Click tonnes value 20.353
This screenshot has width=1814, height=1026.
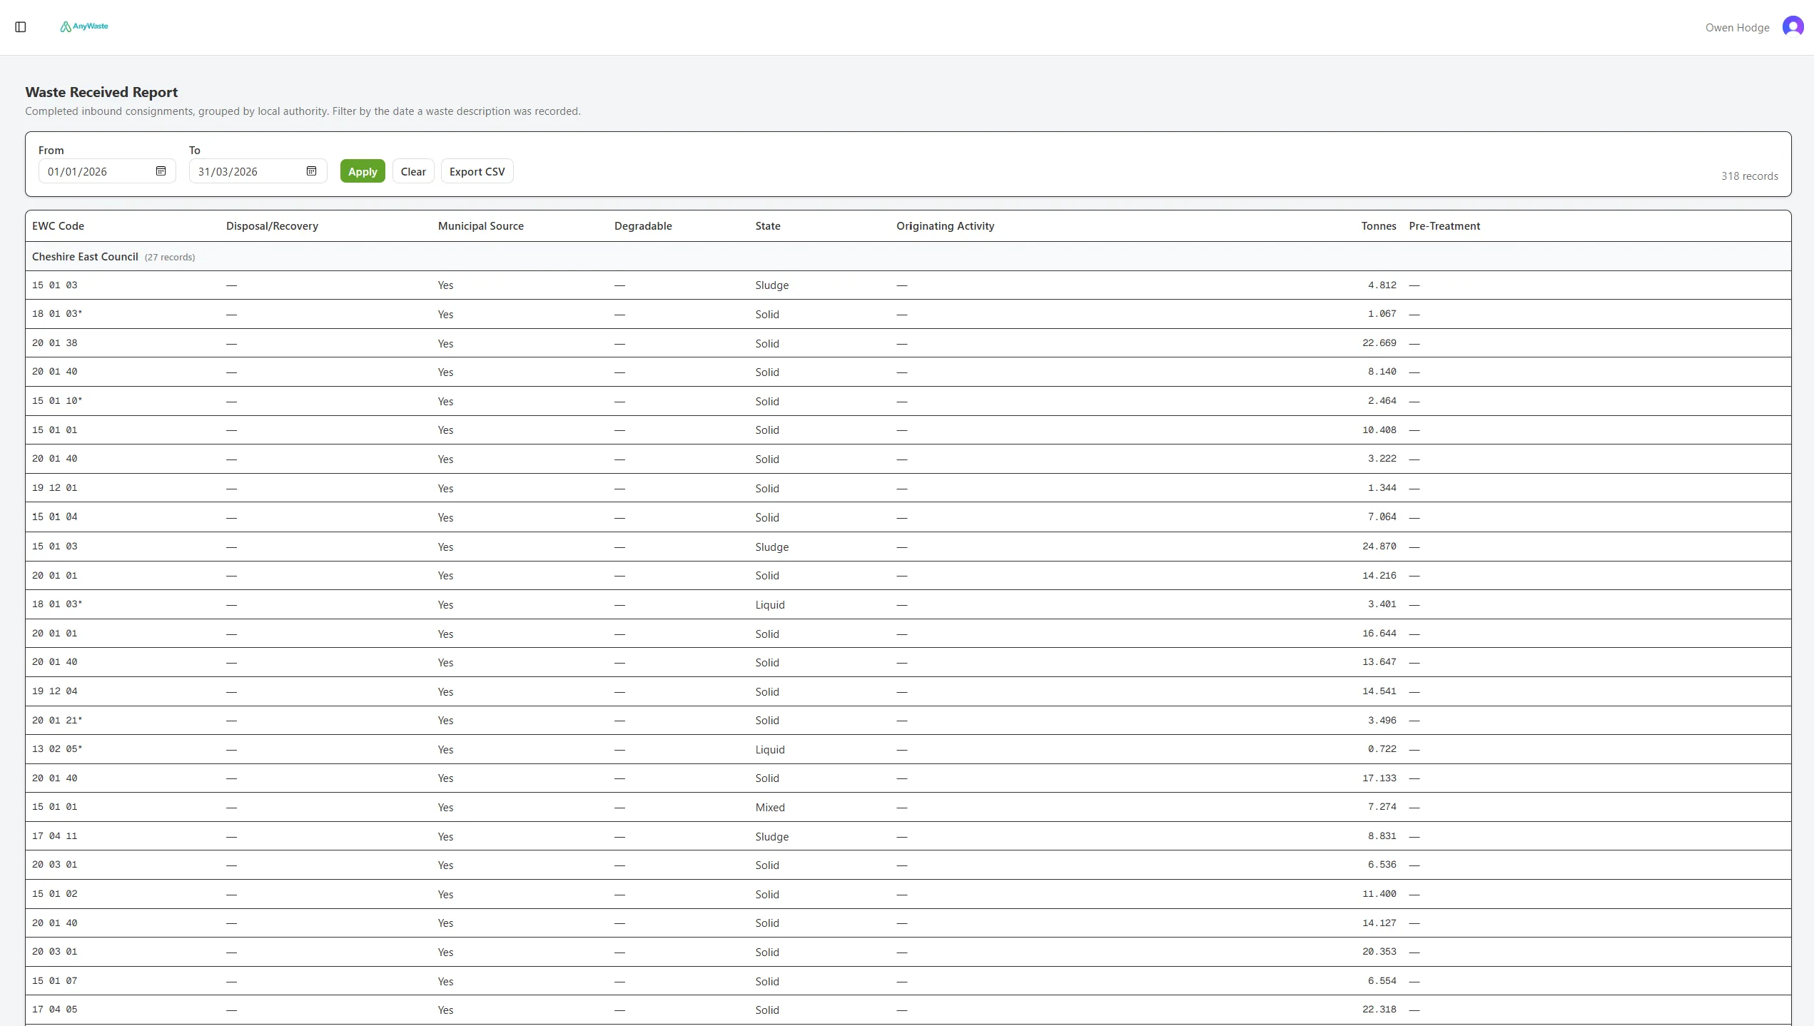pyautogui.click(x=1379, y=952)
